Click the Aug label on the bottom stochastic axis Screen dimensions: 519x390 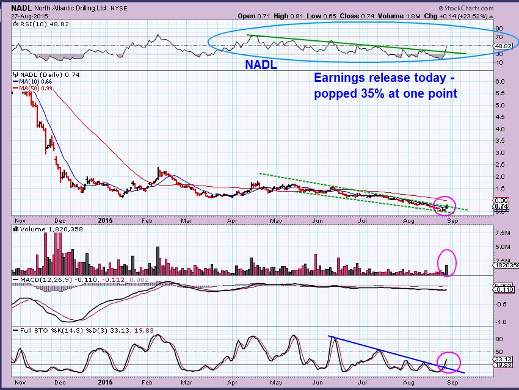408,383
